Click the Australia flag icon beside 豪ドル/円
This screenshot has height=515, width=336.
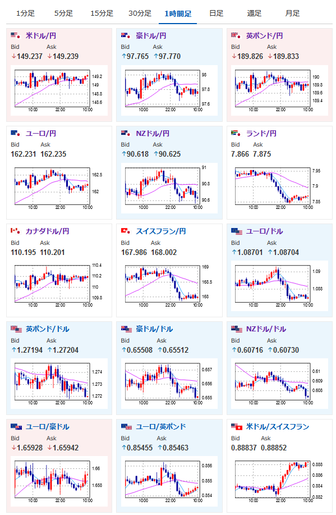(x=126, y=35)
